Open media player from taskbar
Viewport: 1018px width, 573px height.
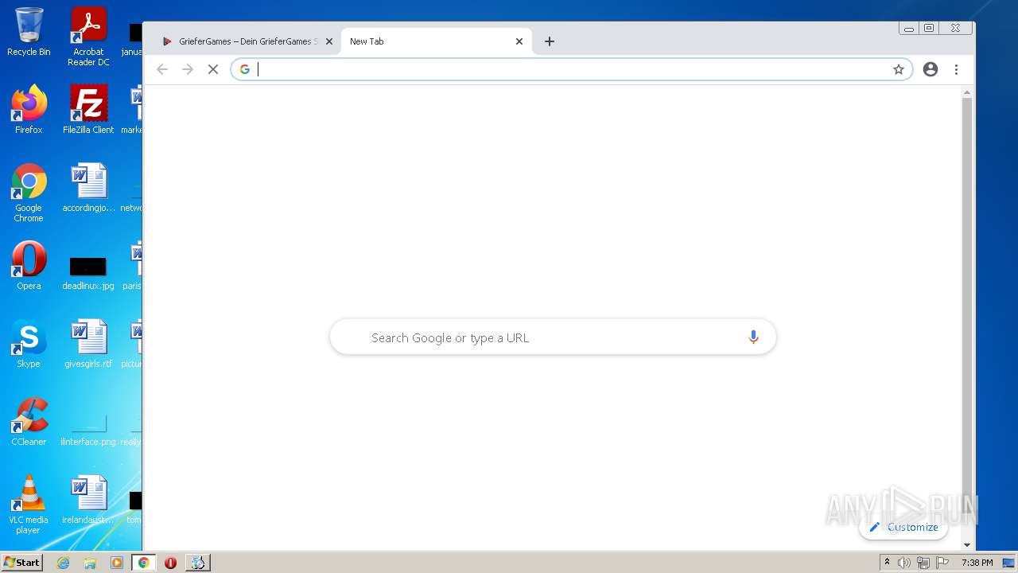pos(117,563)
